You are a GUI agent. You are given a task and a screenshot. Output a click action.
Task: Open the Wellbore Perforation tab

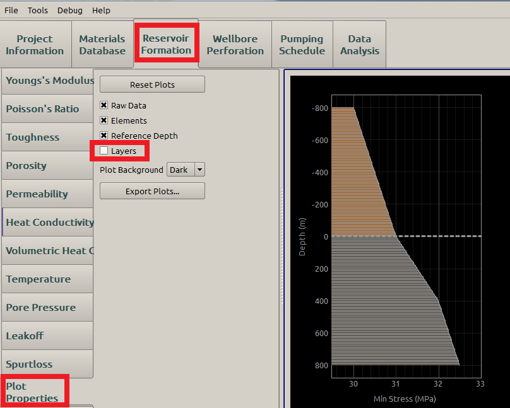[x=235, y=45]
